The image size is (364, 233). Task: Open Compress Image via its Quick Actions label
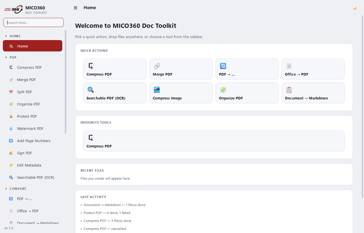(167, 98)
